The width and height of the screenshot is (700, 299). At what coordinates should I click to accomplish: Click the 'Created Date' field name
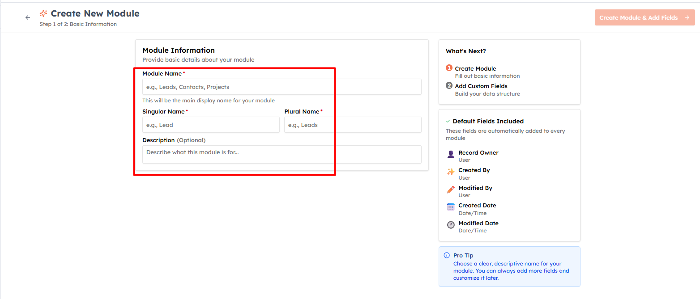click(x=477, y=205)
